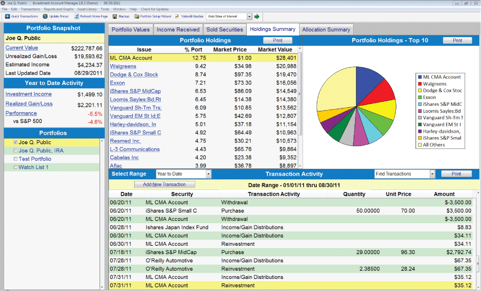Open the Tools menu
The height and width of the screenshot is (291, 481).
[105, 9]
